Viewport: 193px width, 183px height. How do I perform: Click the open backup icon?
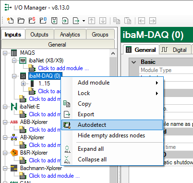pos(43,21)
